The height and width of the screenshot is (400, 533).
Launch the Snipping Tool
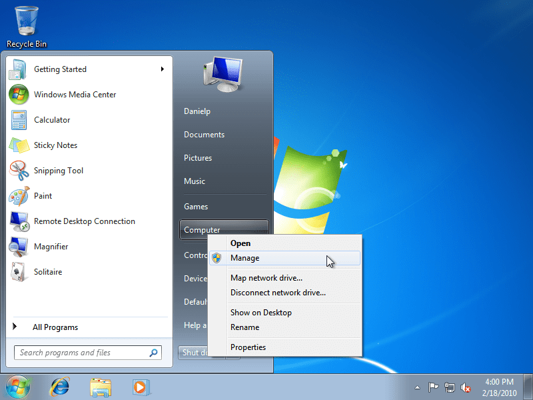pos(58,171)
